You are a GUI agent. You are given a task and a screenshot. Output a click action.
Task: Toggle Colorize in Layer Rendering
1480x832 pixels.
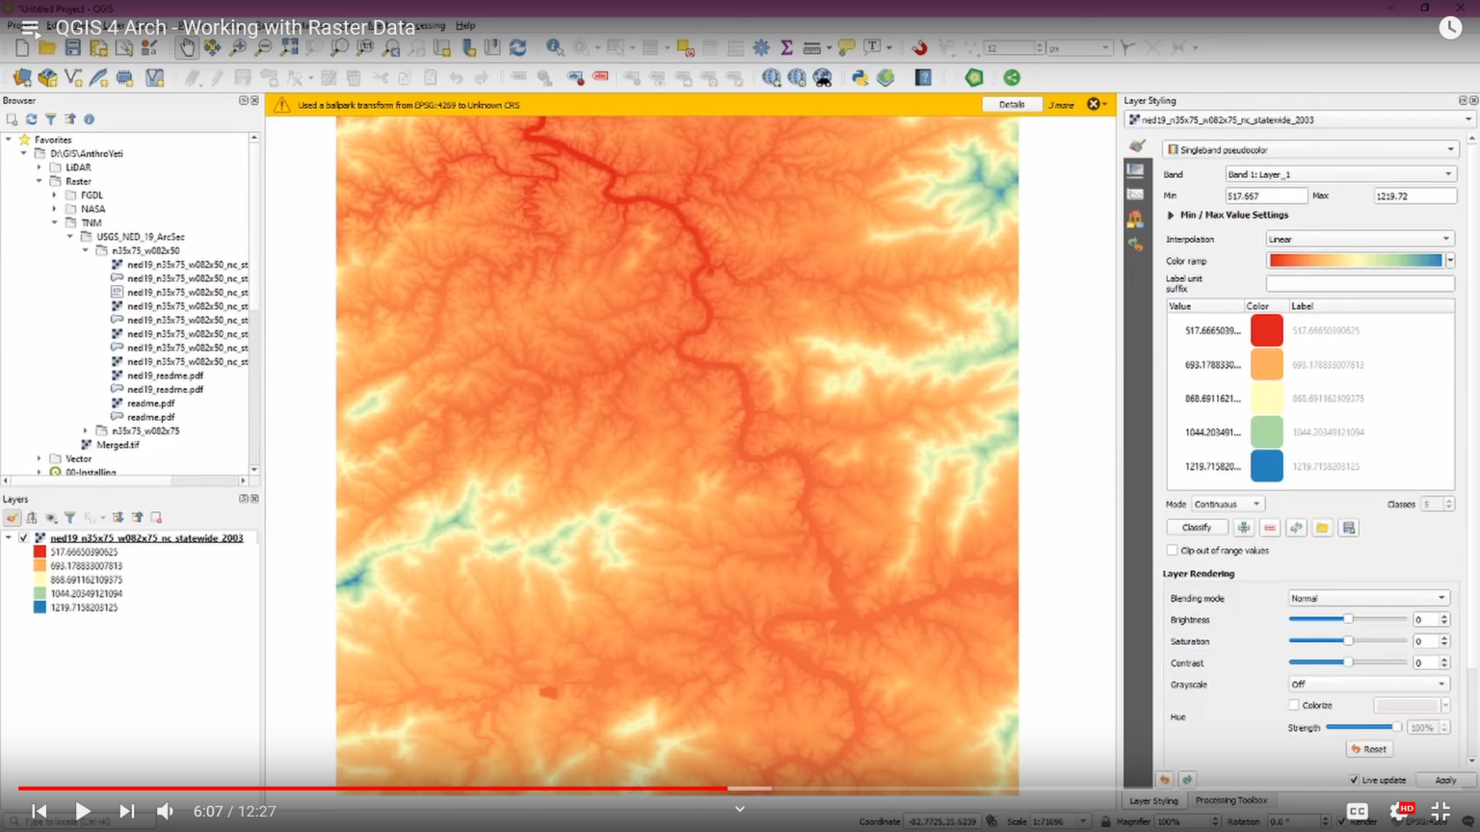pos(1294,705)
